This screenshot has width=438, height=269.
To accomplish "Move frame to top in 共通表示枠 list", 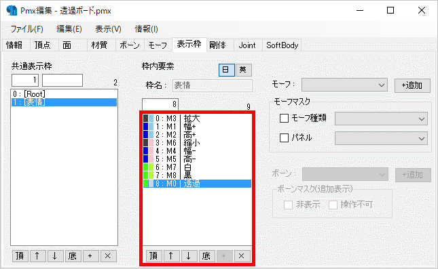I will click(x=20, y=256).
